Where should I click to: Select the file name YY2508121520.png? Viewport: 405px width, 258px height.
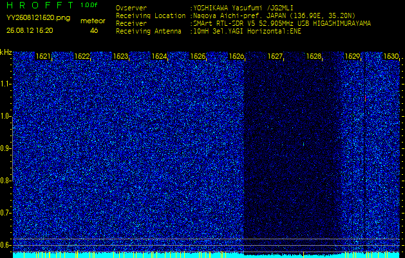pyautogui.click(x=38, y=18)
